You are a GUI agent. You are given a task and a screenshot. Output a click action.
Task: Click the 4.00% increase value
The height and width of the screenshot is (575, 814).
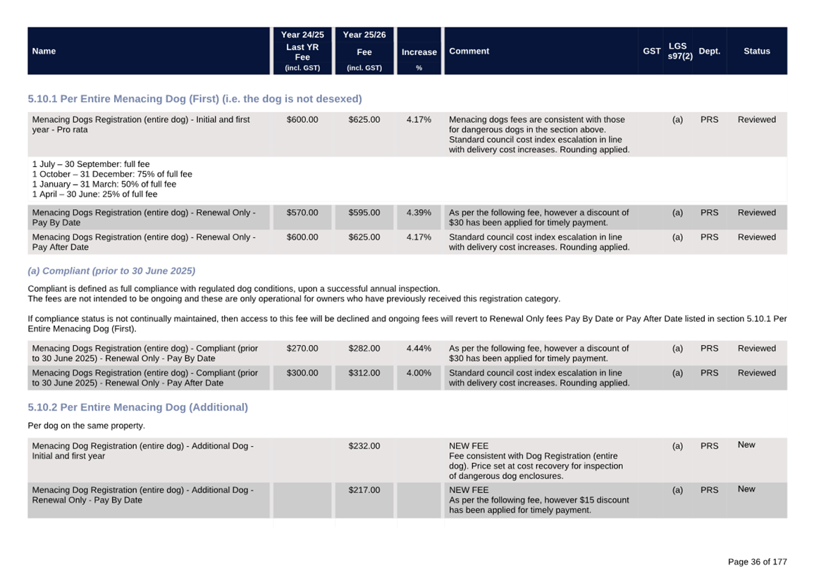pos(419,373)
